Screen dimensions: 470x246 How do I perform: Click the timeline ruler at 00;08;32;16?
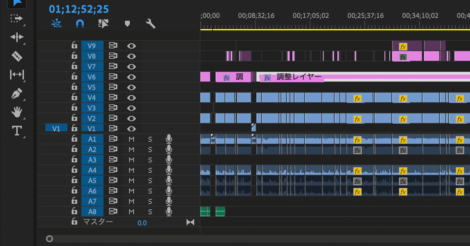pos(256,15)
